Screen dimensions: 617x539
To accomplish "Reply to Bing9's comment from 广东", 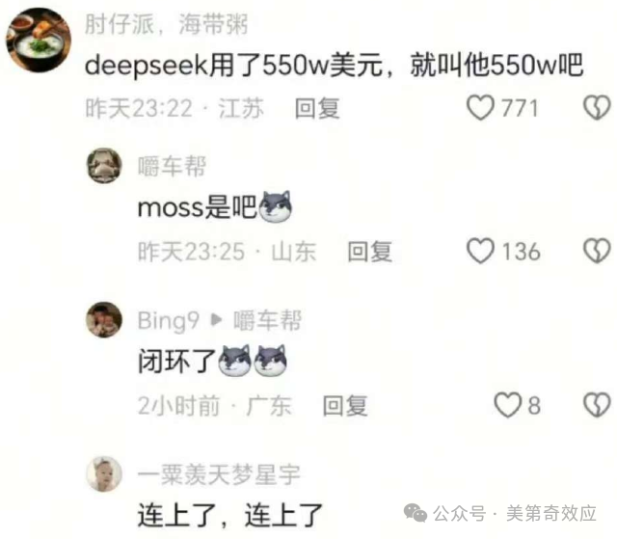I will coord(345,406).
